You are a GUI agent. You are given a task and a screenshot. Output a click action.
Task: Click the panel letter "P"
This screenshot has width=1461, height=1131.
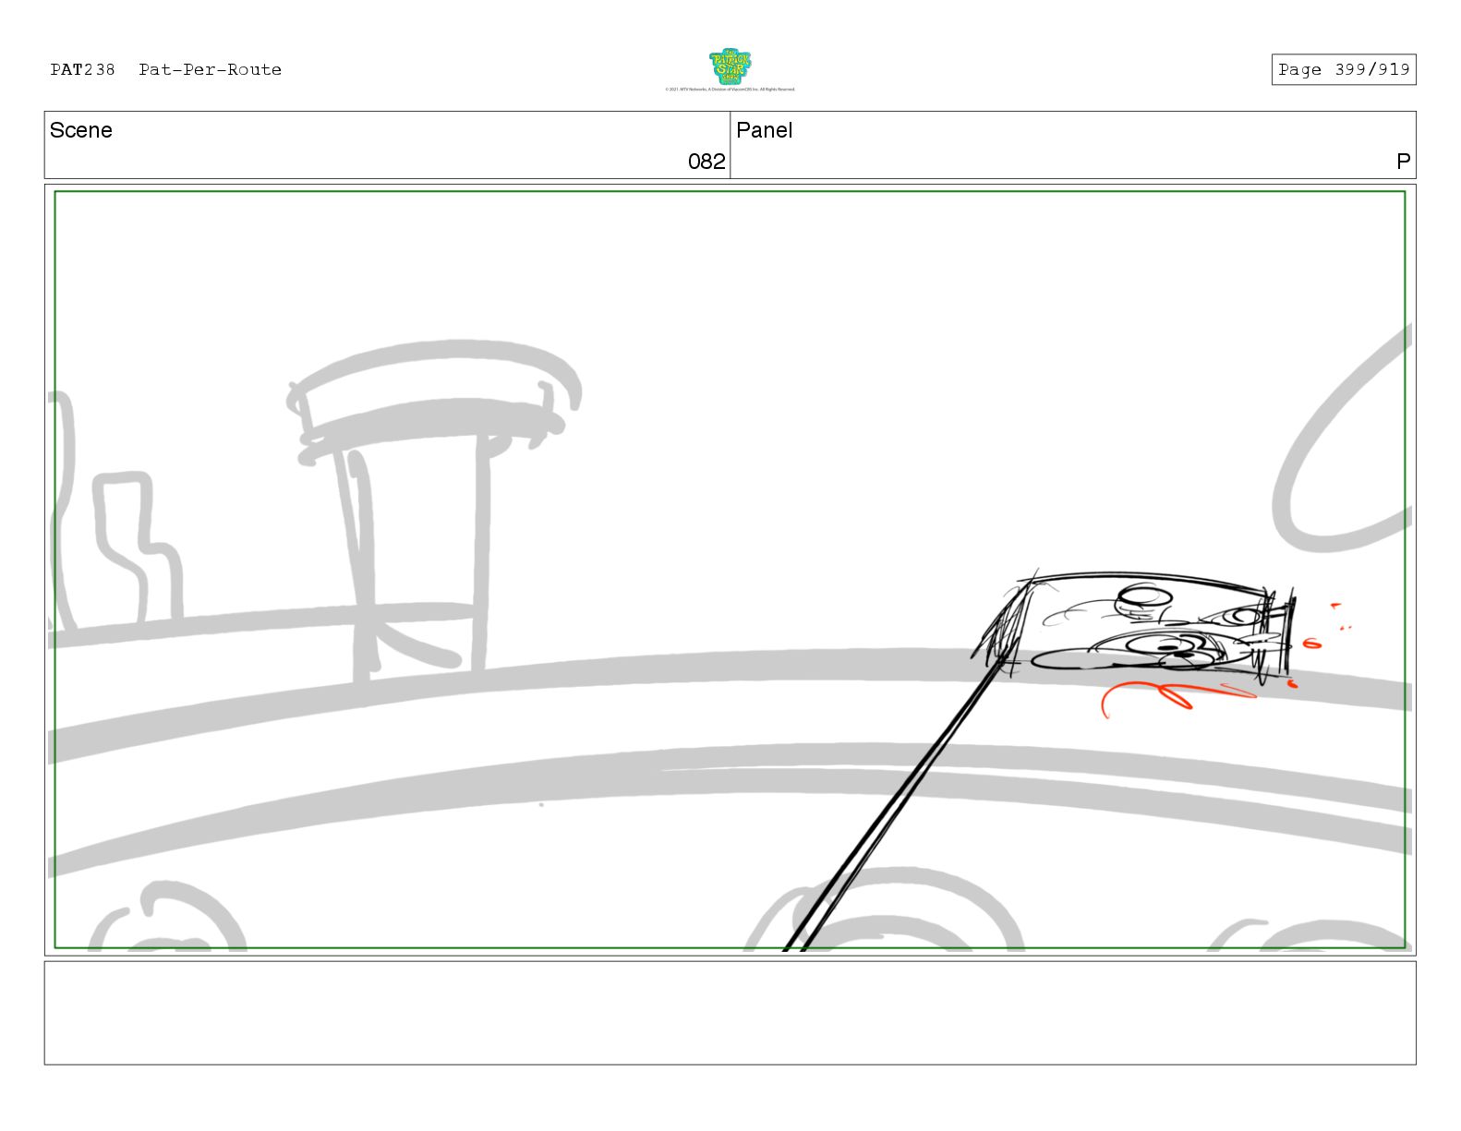click(1403, 162)
